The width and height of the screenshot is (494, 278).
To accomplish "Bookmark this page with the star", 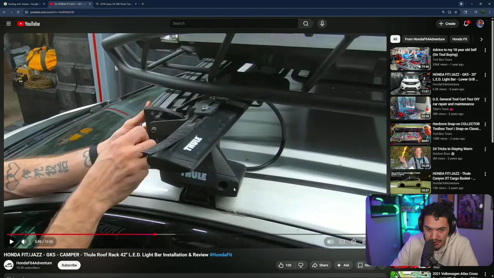I will (x=455, y=12).
